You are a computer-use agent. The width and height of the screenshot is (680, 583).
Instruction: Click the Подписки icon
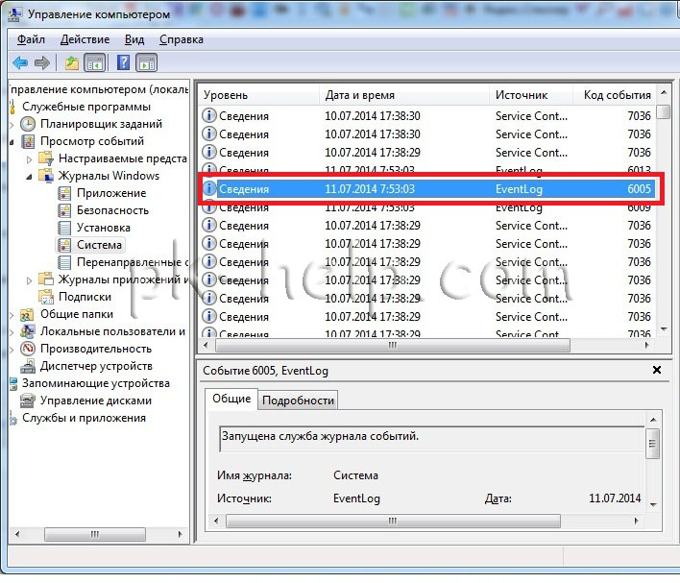pyautogui.click(x=46, y=297)
